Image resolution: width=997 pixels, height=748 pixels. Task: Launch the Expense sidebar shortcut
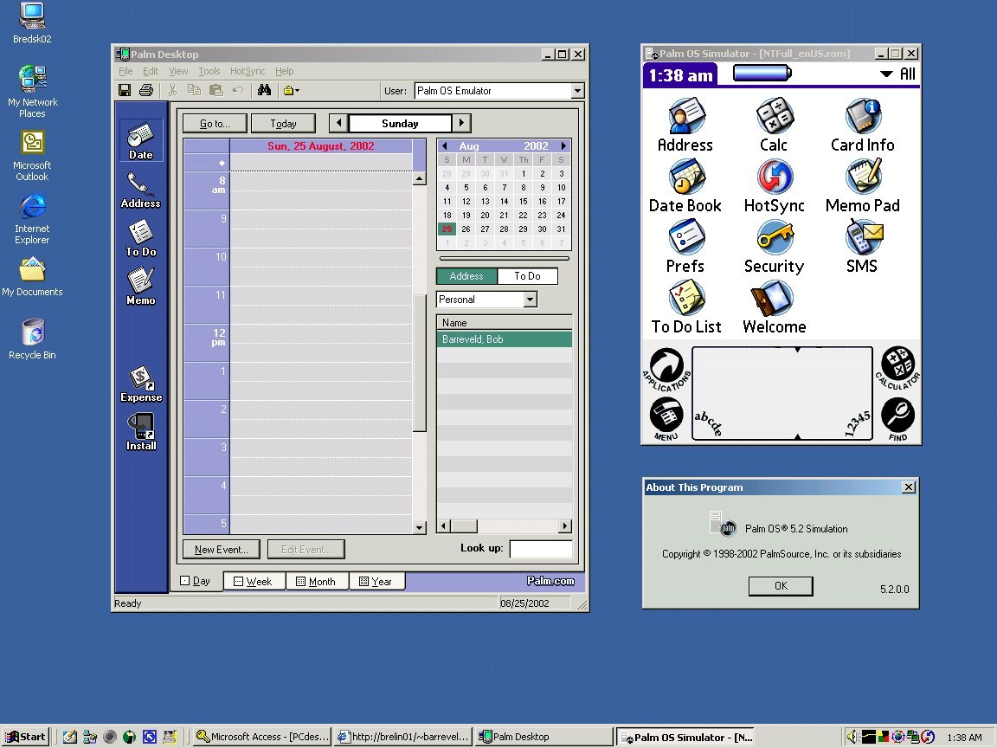(x=140, y=384)
